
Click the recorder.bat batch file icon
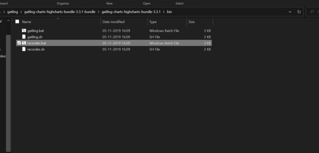tap(24, 43)
